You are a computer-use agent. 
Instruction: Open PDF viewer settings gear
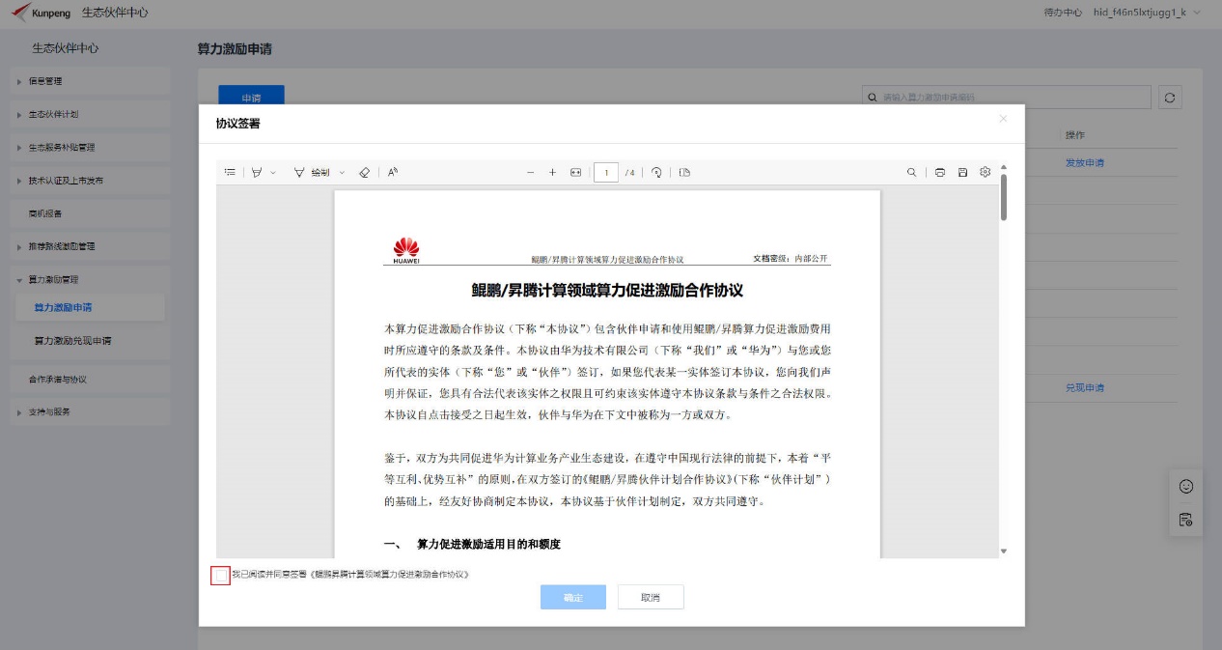click(986, 172)
